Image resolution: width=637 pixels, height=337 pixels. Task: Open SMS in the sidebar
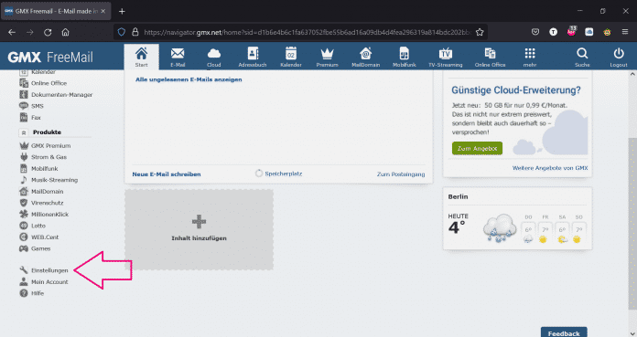[31, 106]
